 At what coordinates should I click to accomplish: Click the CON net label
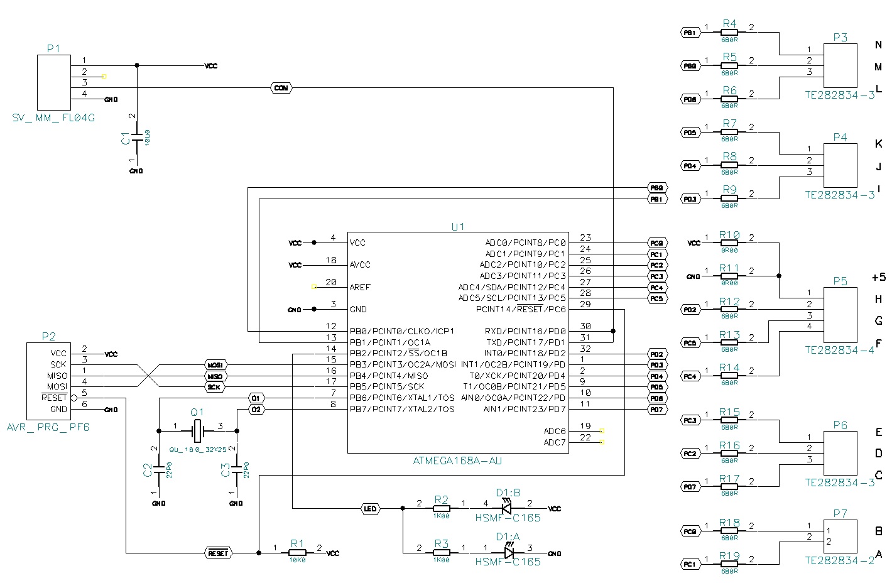click(281, 88)
